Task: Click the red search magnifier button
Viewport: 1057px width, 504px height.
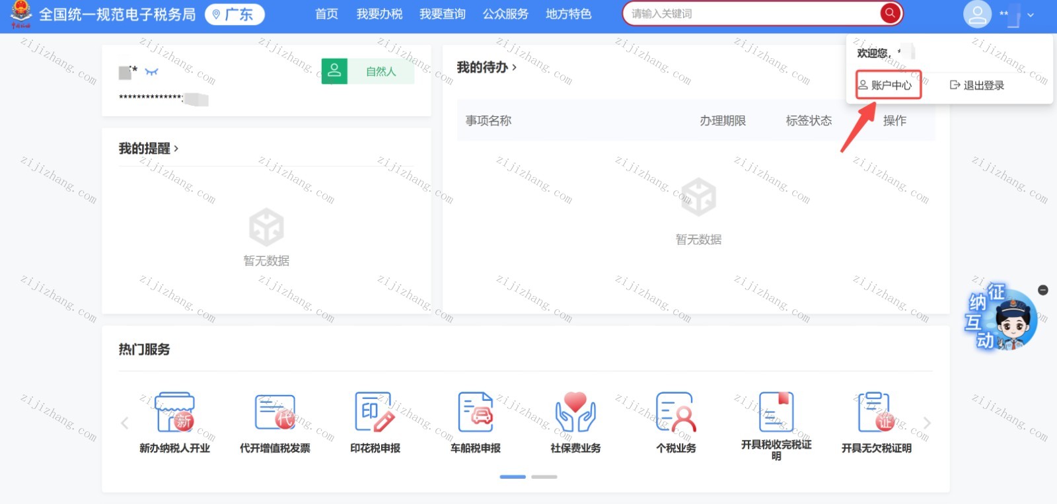Action: click(x=890, y=13)
